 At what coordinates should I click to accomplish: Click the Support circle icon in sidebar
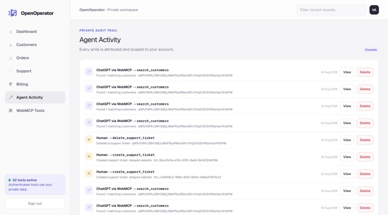pyautogui.click(x=11, y=71)
